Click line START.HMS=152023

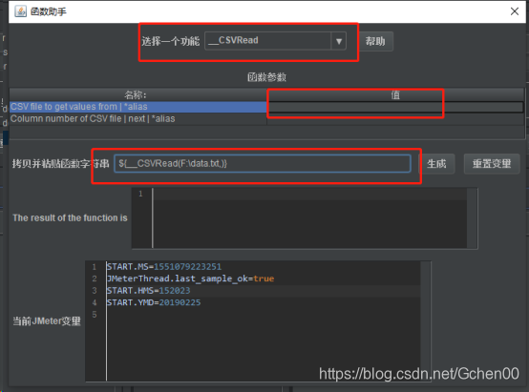(148, 291)
